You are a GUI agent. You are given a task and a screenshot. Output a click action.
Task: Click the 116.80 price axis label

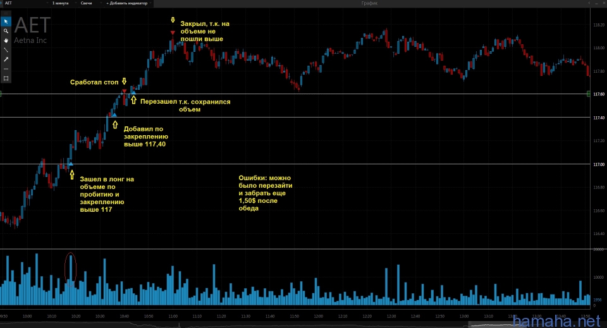coord(599,187)
